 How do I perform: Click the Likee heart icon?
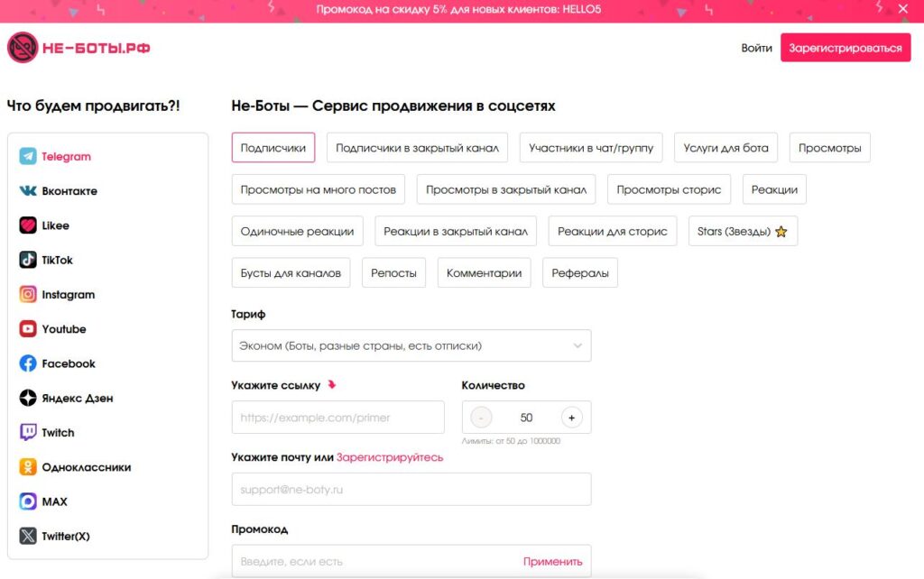coord(28,225)
